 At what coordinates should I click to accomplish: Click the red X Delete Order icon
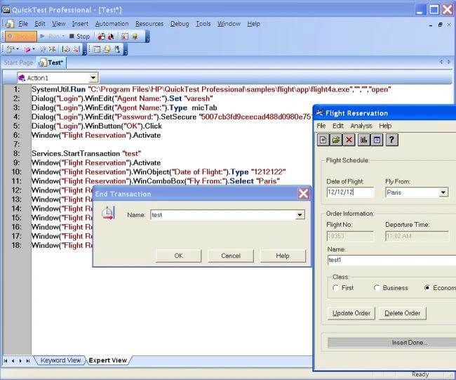coord(349,140)
